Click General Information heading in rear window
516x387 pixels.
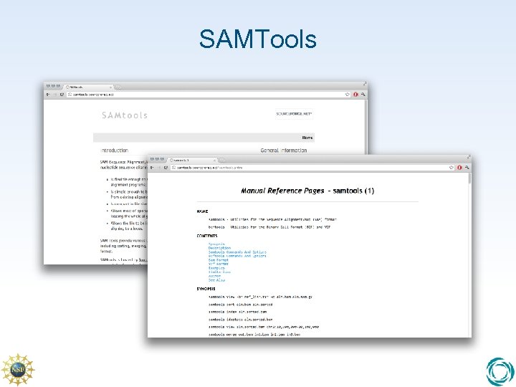284,150
